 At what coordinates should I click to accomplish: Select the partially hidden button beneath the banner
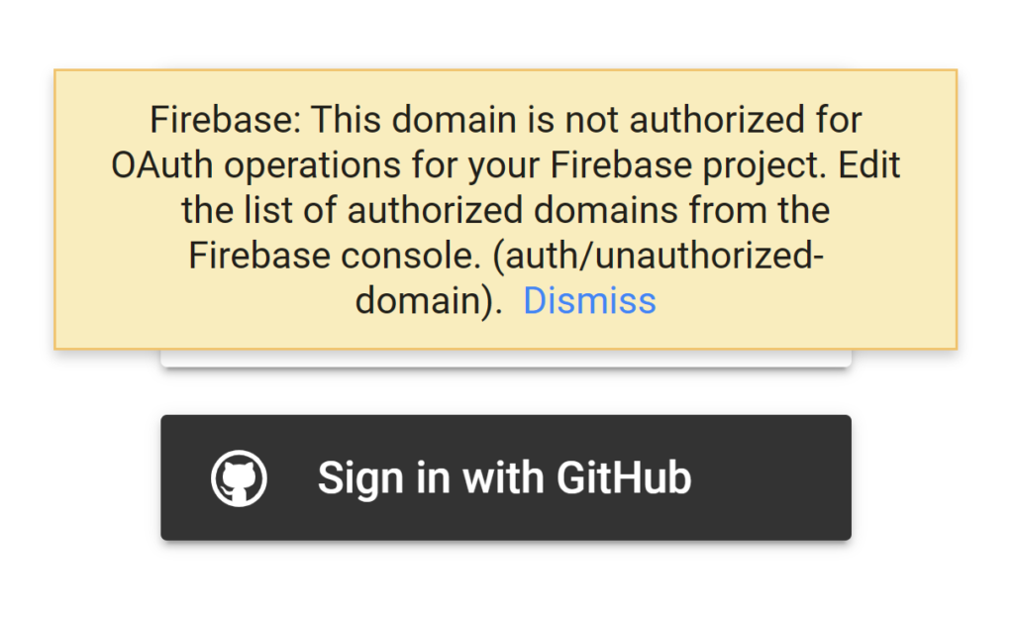[506, 358]
